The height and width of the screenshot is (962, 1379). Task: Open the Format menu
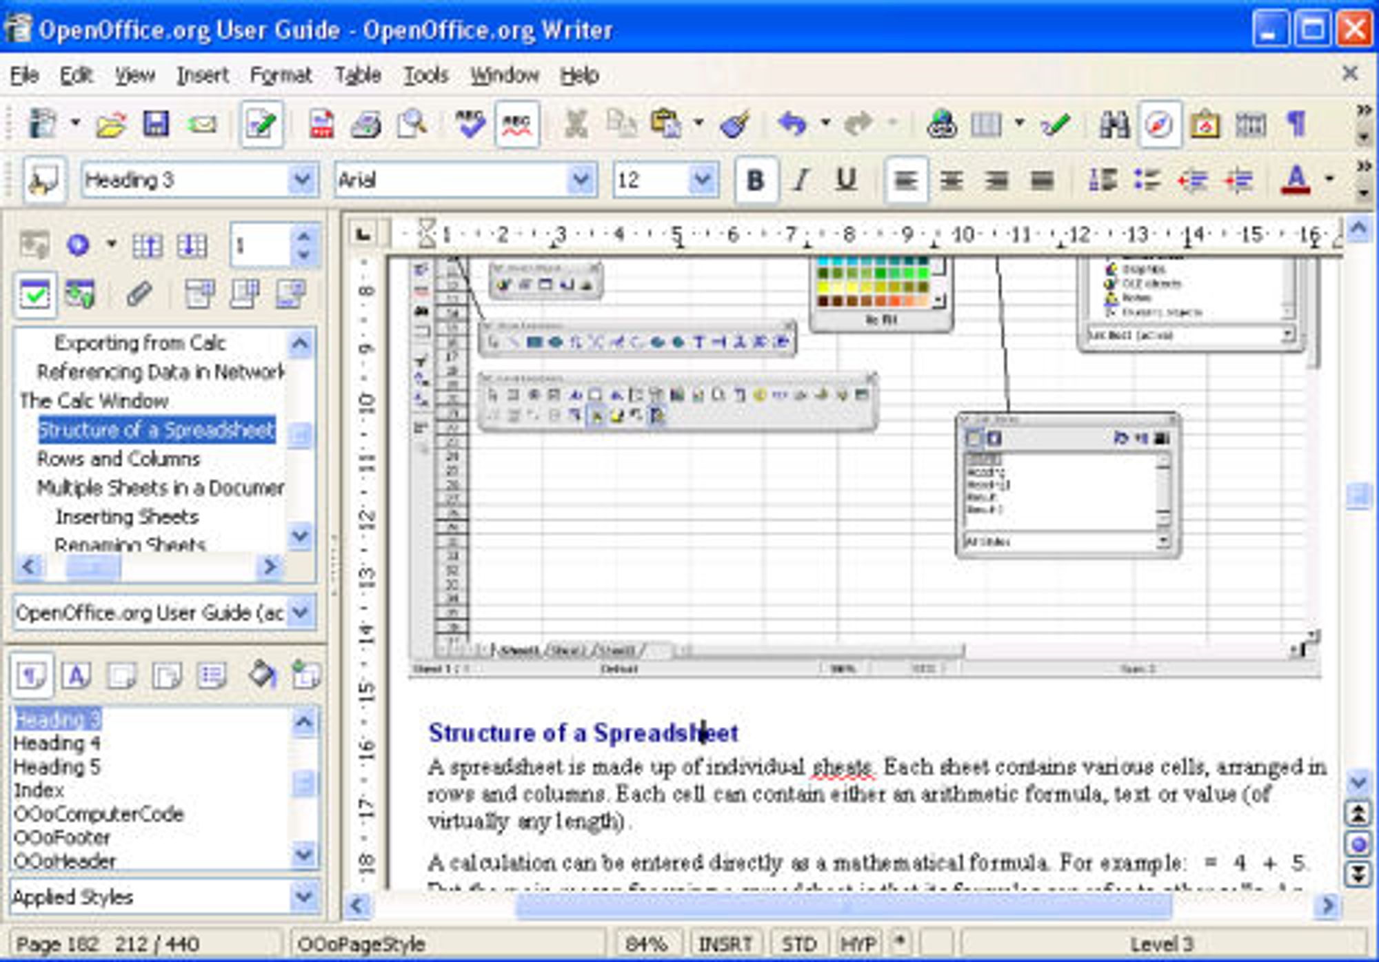[281, 75]
